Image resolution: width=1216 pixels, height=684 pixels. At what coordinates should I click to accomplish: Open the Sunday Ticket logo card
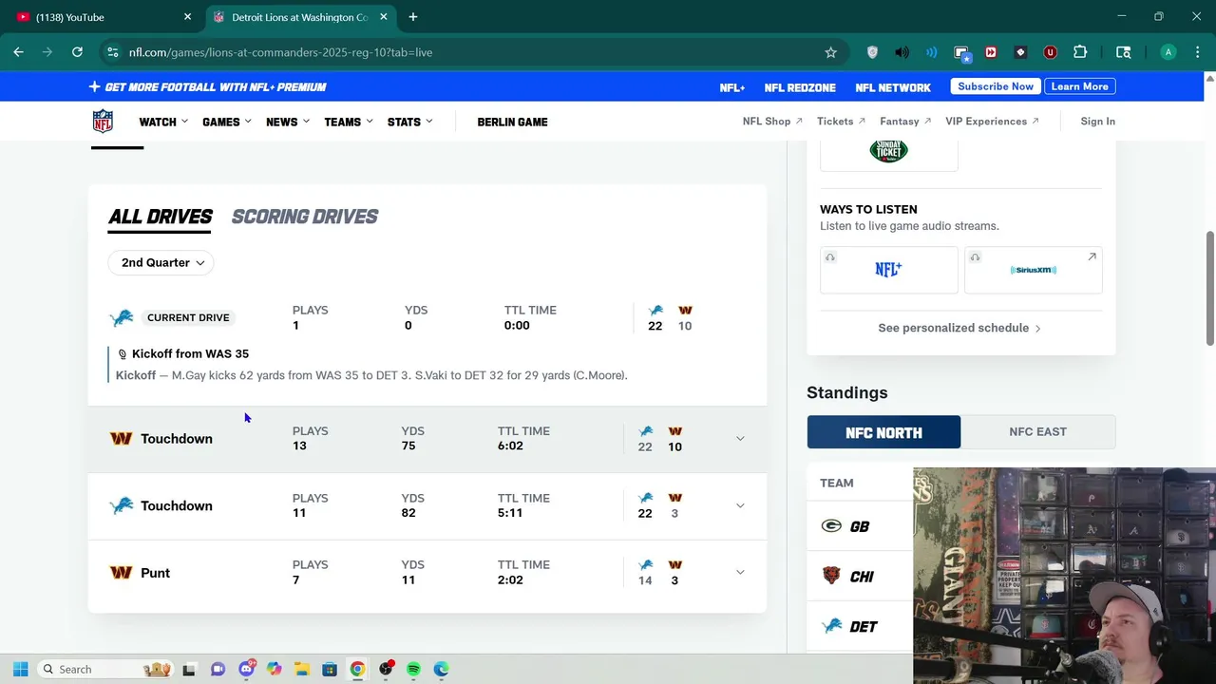point(888,152)
